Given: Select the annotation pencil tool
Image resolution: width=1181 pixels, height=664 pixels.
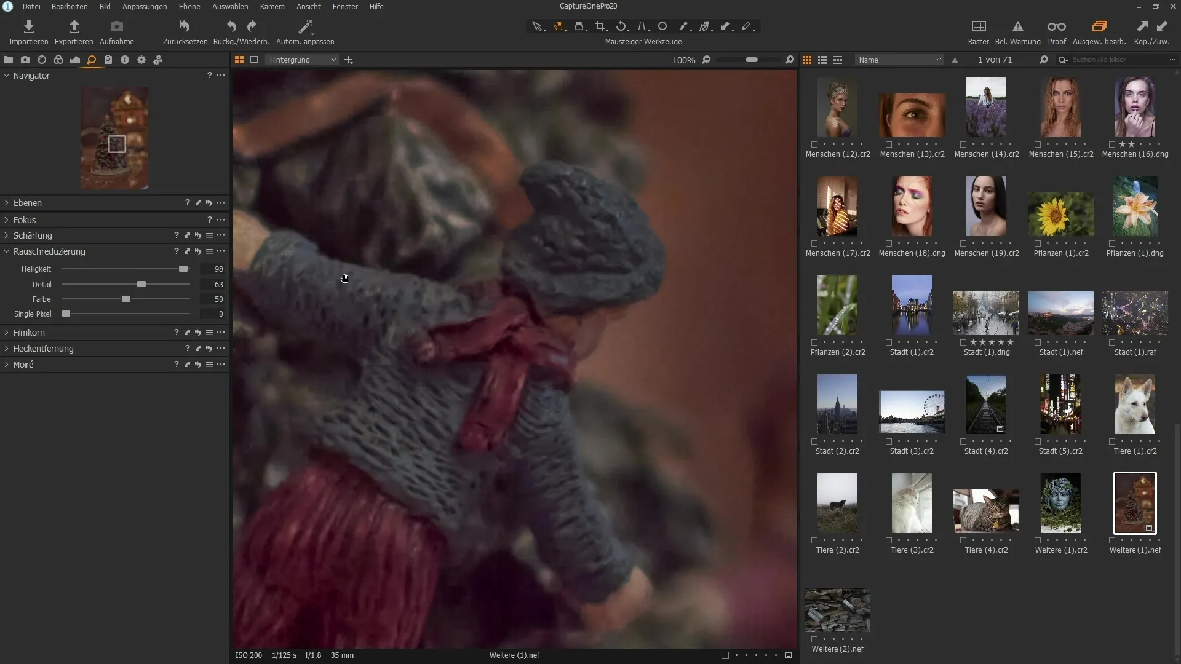Looking at the screenshot, I should pyautogui.click(x=747, y=26).
